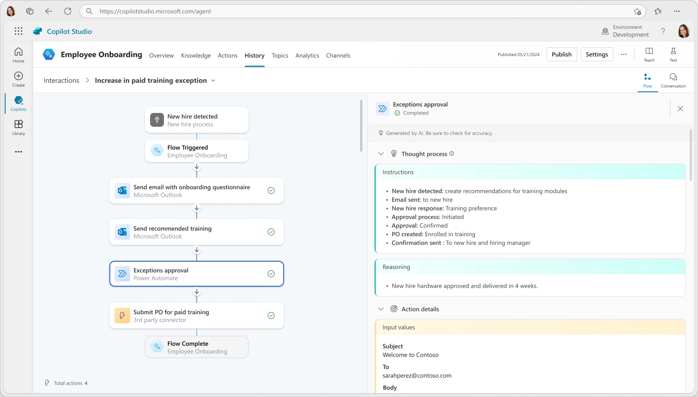Image resolution: width=698 pixels, height=397 pixels.
Task: Switch to Conversation view
Action: coord(673,80)
